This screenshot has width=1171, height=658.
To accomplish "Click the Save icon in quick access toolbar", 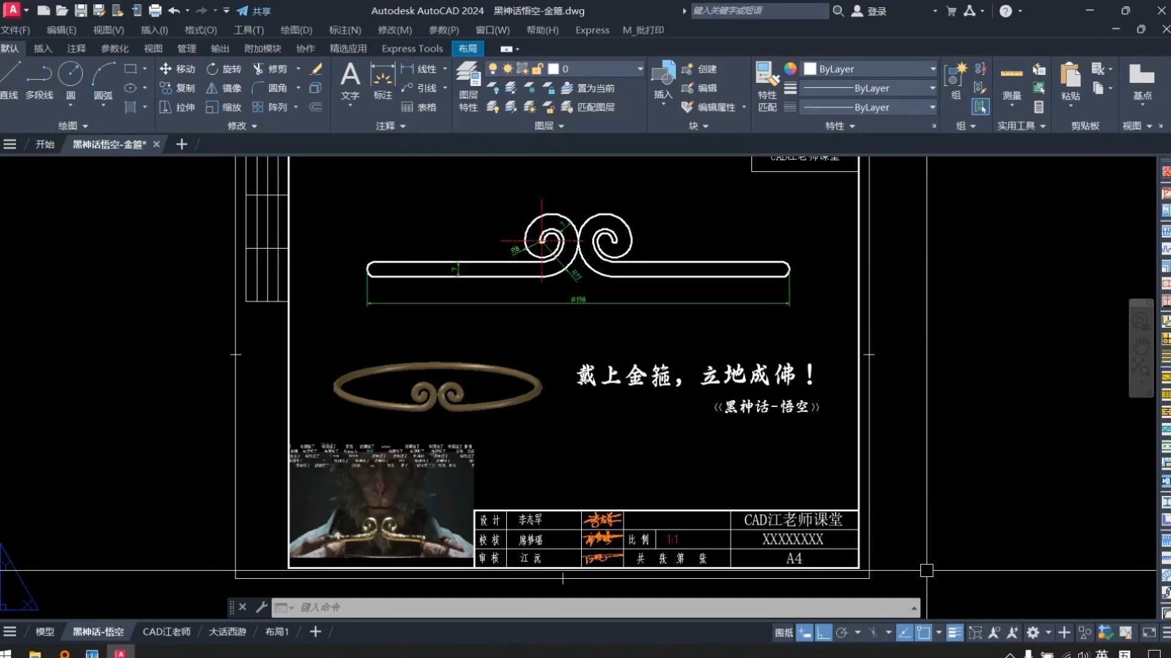I will [81, 10].
